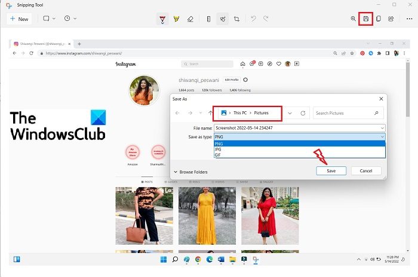Screen dimensions: 418x277
Task: Expand Browse Folders
Action: (x=190, y=172)
